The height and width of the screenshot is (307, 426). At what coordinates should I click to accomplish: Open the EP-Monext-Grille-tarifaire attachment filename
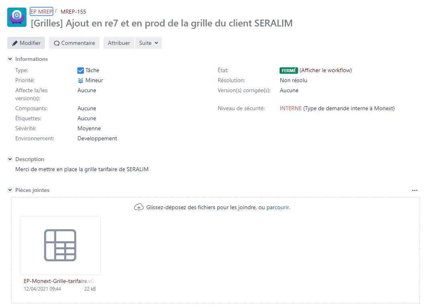point(59,281)
